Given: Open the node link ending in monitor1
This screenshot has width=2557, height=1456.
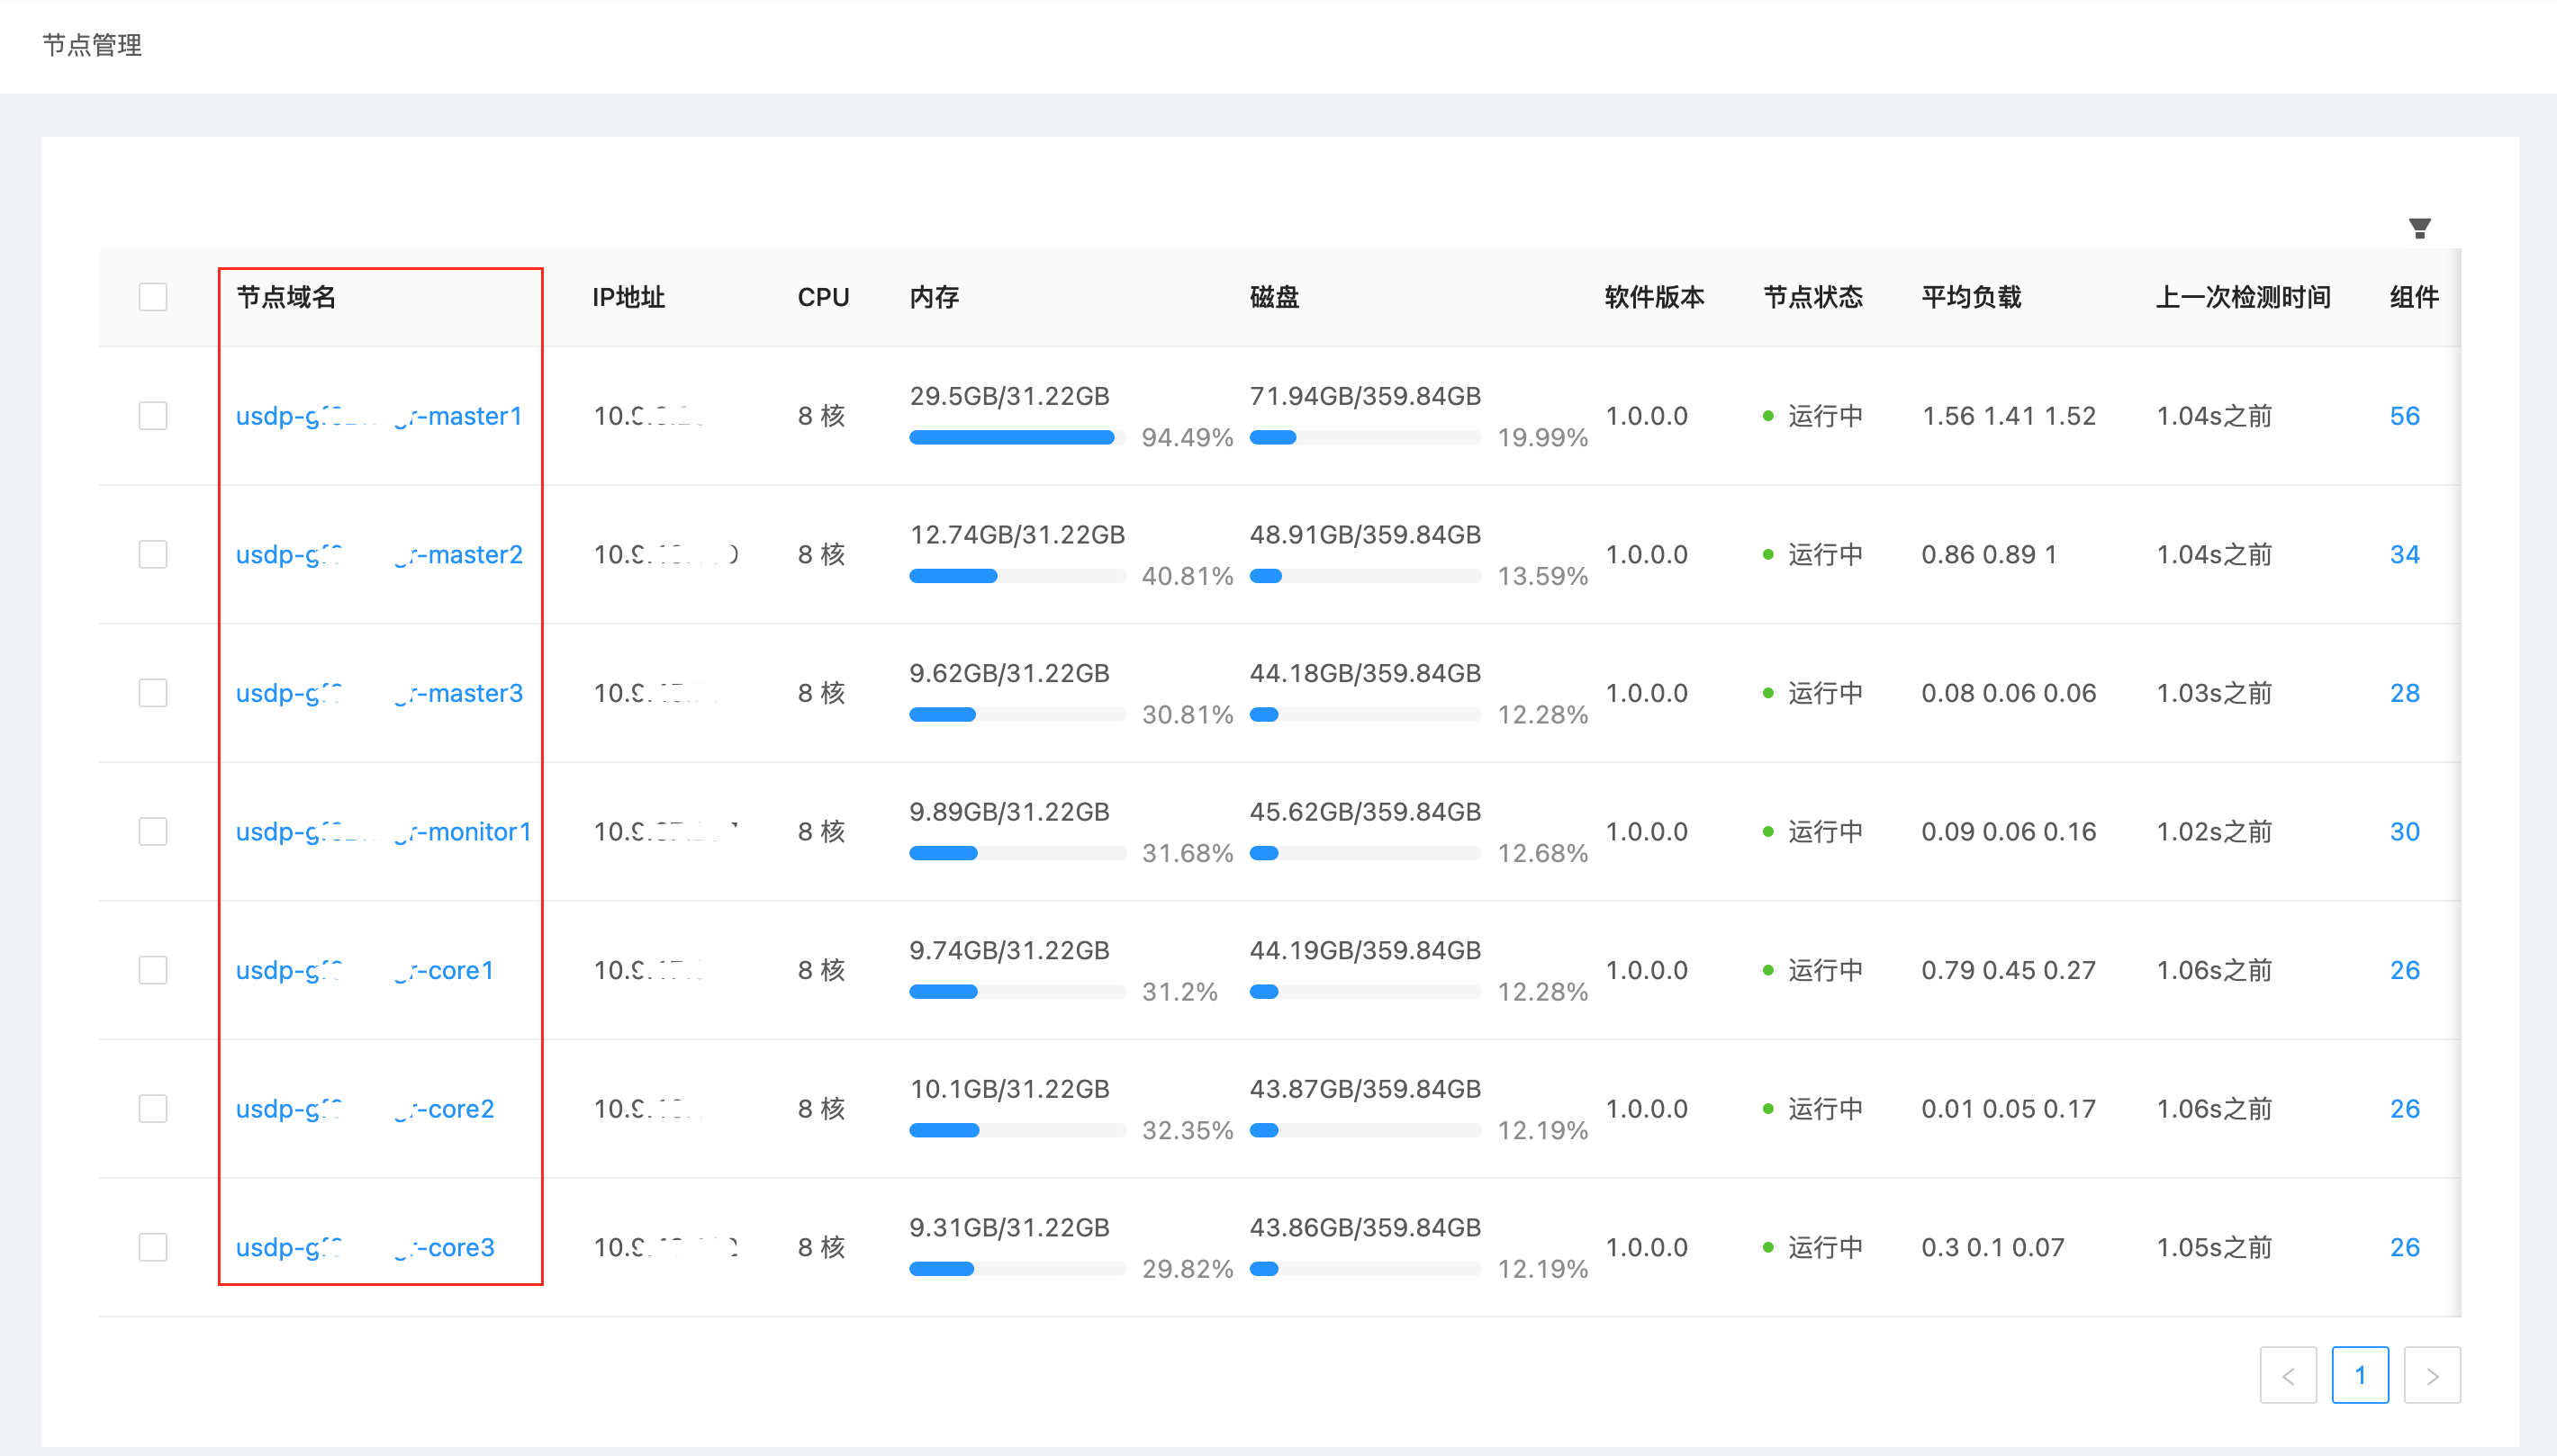Looking at the screenshot, I should [x=384, y=831].
